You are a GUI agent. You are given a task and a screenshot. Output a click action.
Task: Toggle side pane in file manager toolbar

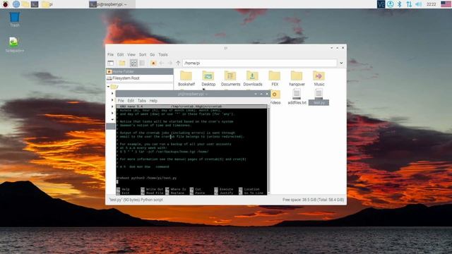click(111, 63)
